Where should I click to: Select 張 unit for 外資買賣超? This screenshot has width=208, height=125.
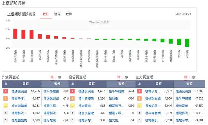pos(52,77)
